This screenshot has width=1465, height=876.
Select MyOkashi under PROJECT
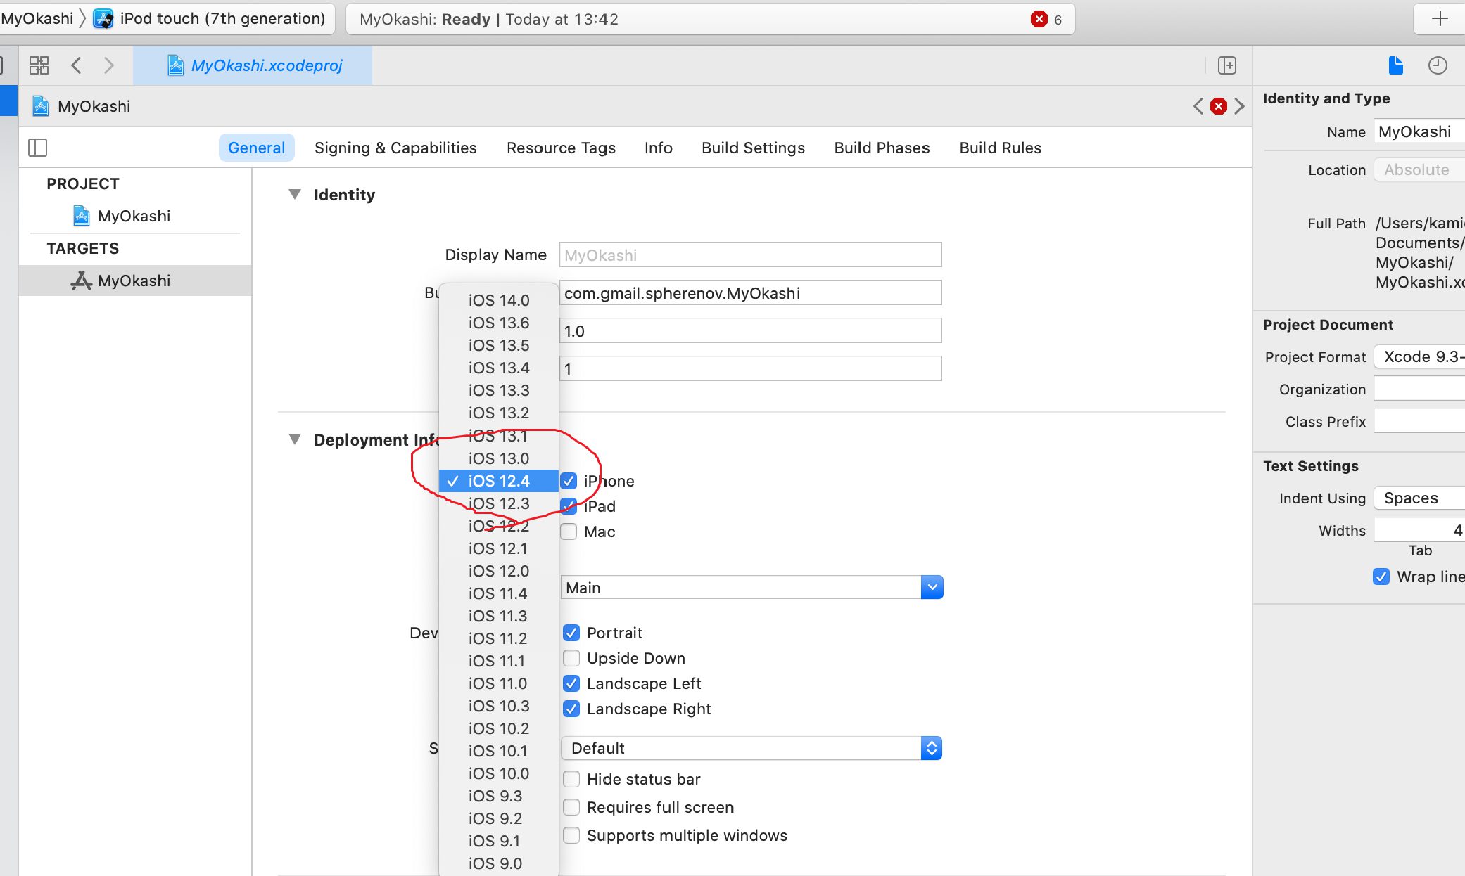click(x=134, y=216)
